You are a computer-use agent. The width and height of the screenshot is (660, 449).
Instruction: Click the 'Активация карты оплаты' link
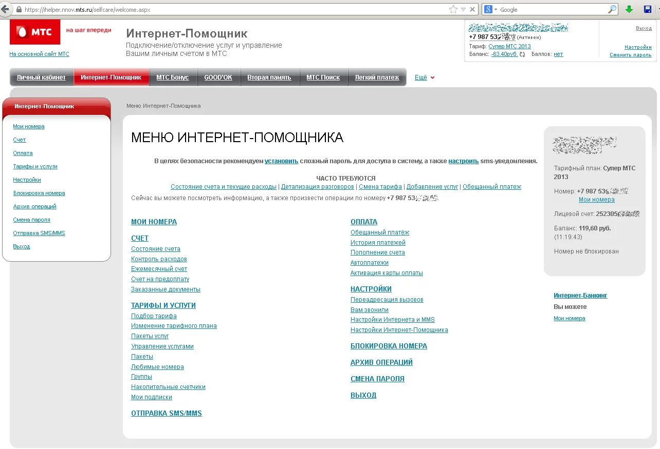point(387,273)
